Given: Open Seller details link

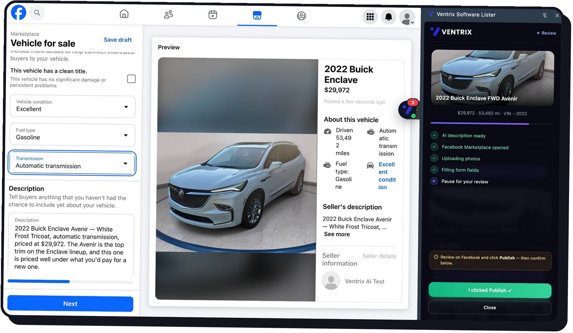Looking at the screenshot, I should pos(379,257).
